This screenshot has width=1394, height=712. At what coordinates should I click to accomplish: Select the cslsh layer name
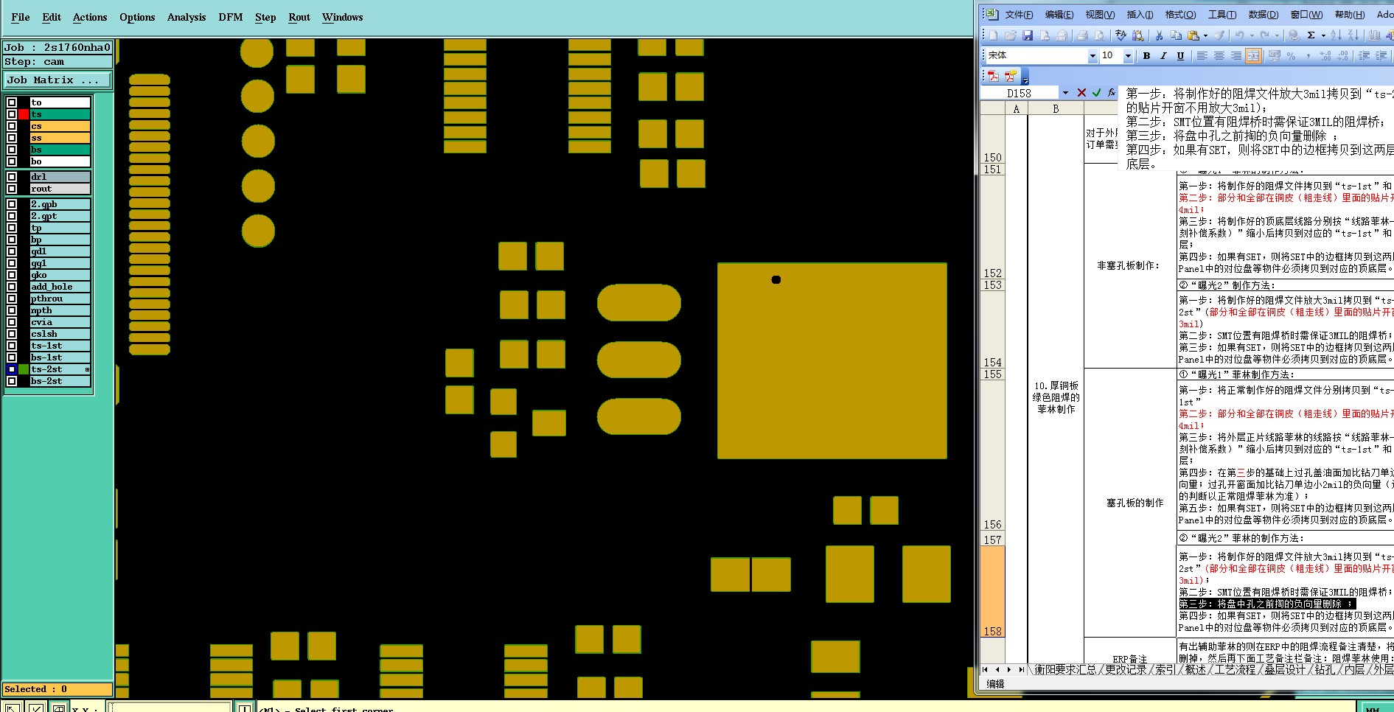point(60,334)
